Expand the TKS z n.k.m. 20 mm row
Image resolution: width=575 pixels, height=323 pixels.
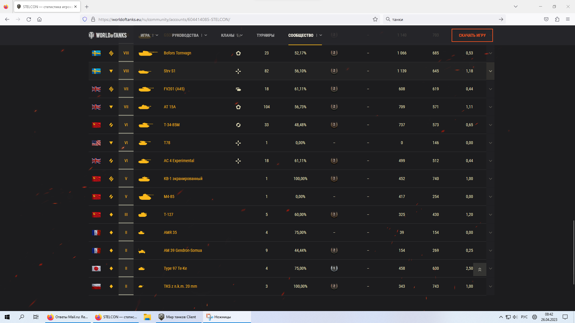click(x=490, y=287)
